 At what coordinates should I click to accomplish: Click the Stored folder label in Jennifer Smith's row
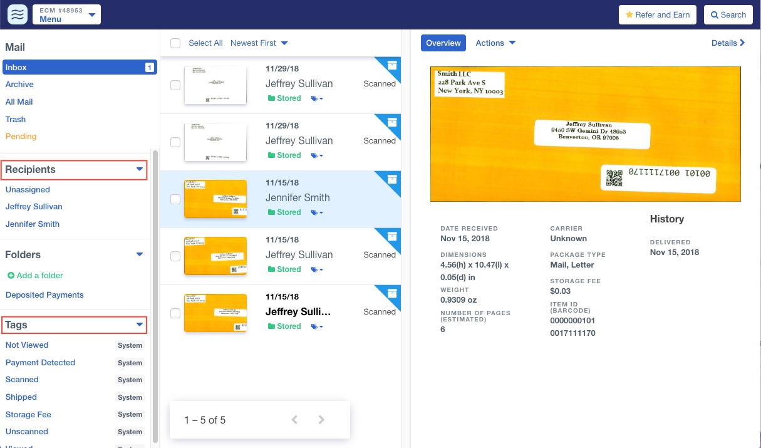284,212
